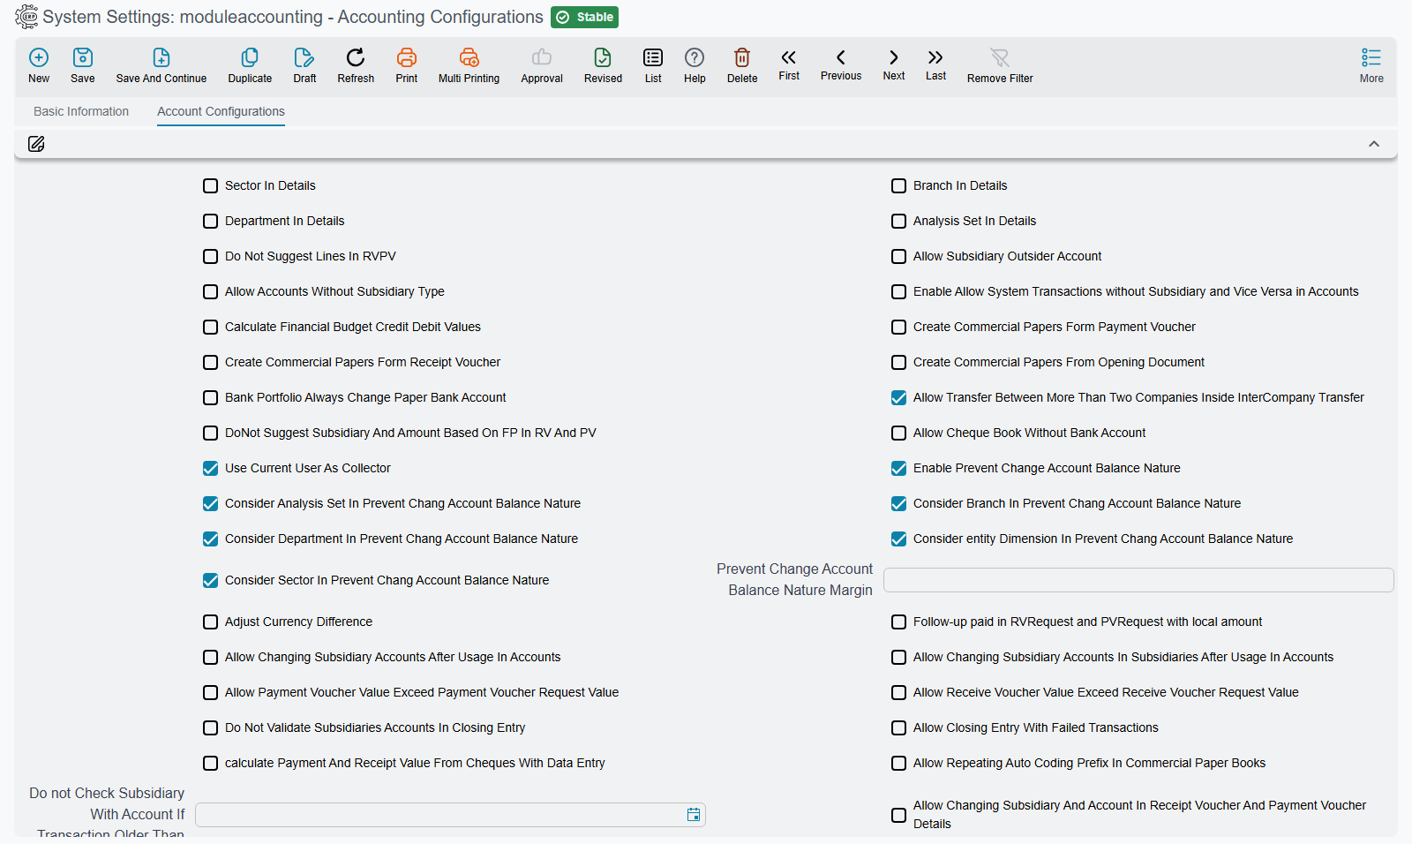This screenshot has height=844, width=1412.
Task: Toggle Adjust Currency Difference checkbox
Action: (x=210, y=622)
